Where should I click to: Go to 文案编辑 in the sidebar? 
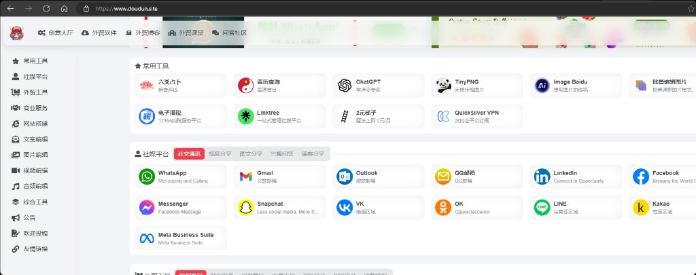(30, 139)
